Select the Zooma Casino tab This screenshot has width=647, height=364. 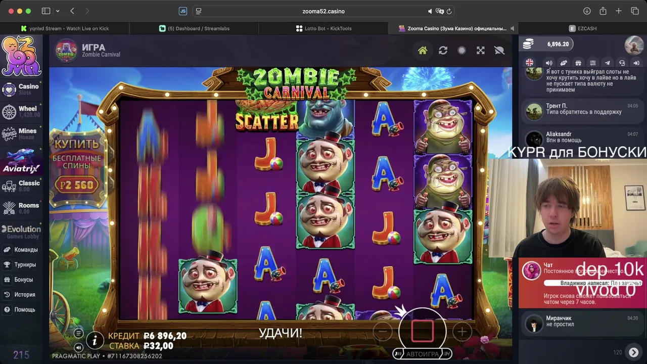tap(453, 28)
